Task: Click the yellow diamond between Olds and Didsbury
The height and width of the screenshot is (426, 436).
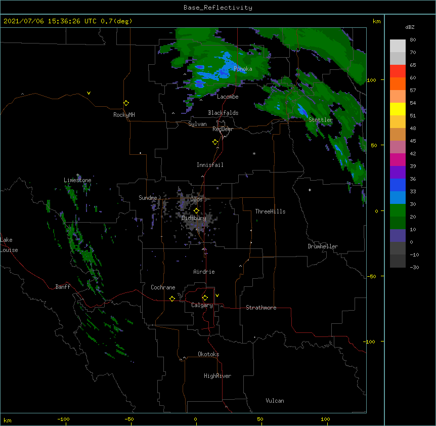Action: (x=196, y=210)
